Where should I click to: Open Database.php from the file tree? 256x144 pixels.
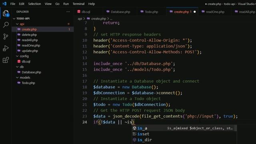click(x=43, y=72)
